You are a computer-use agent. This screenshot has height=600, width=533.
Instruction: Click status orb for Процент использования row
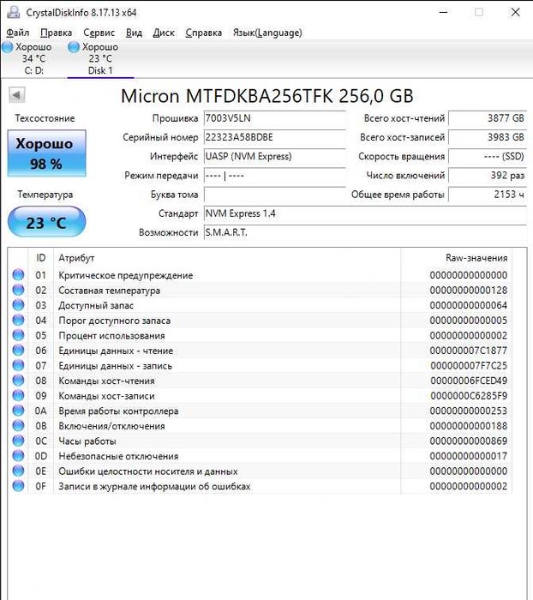click(18, 335)
